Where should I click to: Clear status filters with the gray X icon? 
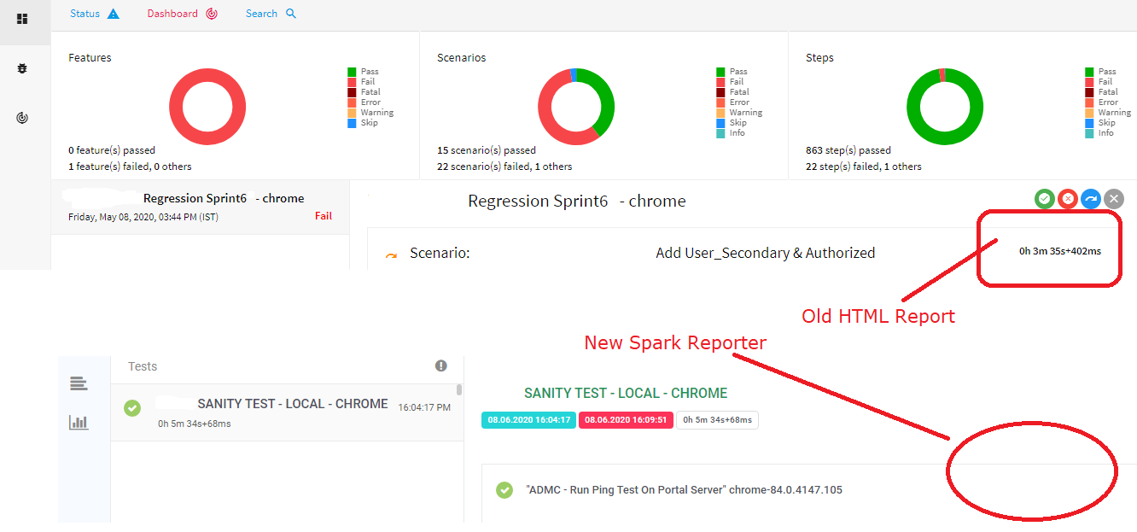[1114, 198]
